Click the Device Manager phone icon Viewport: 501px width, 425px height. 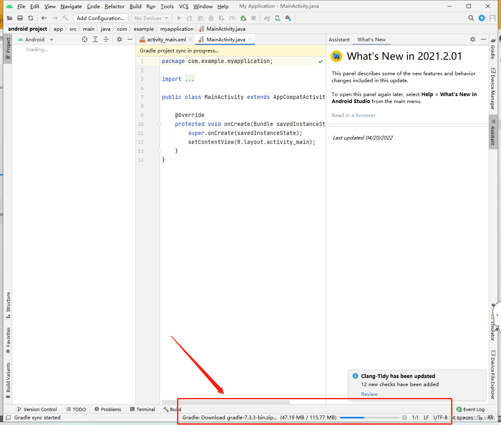pyautogui.click(x=277, y=18)
